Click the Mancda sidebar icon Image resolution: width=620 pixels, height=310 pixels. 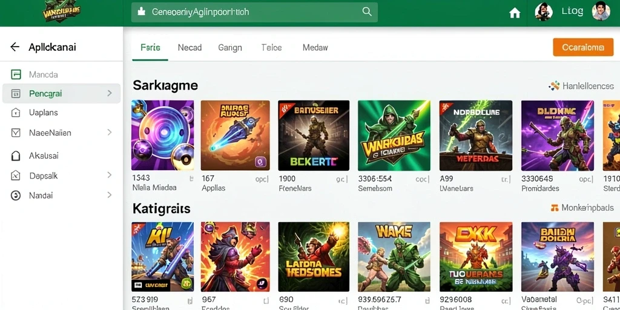pos(16,74)
